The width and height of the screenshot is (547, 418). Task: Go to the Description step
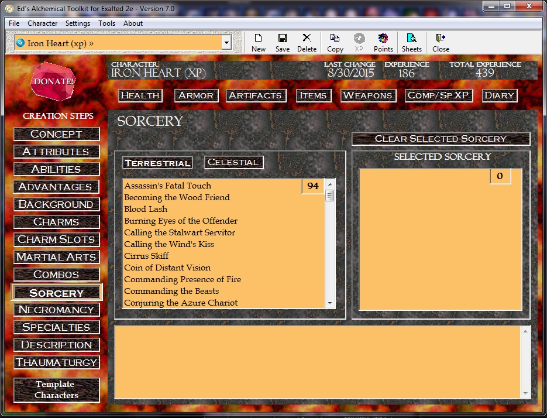click(x=57, y=345)
